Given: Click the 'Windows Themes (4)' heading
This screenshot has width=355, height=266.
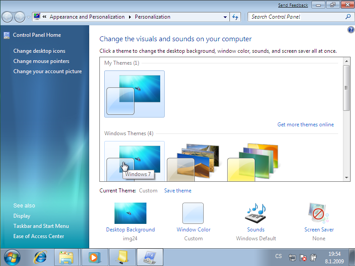Looking at the screenshot, I should tap(129, 133).
